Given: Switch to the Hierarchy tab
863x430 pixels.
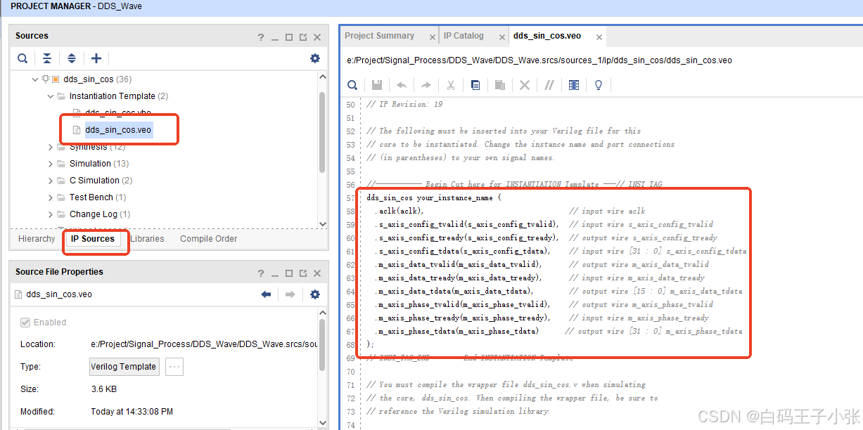Looking at the screenshot, I should [x=37, y=239].
